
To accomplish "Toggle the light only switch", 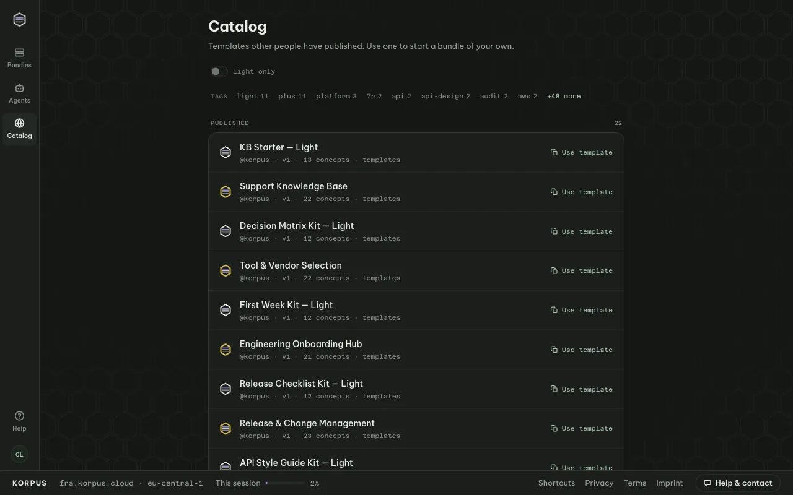I will 219,72.
